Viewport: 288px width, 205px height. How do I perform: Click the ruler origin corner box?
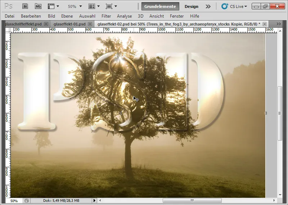[8, 30]
